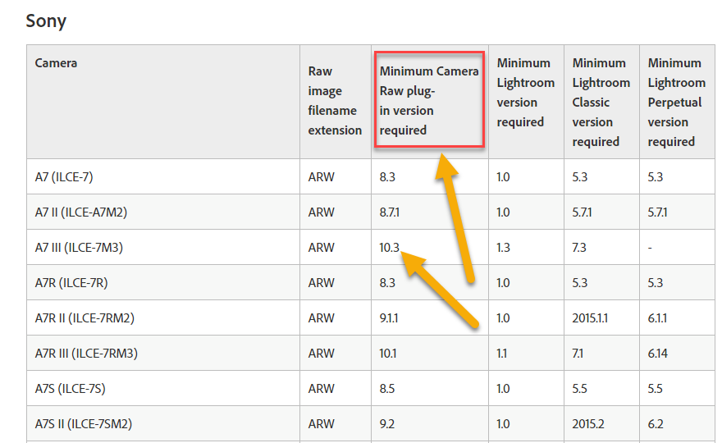Click the Camera column header
This screenshot has height=443, width=722.
[x=56, y=62]
